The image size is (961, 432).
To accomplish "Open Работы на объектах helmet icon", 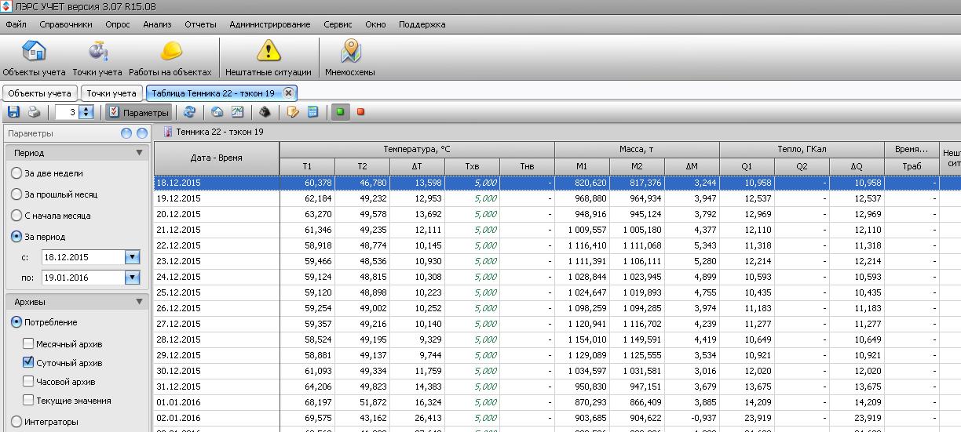I will [170, 58].
